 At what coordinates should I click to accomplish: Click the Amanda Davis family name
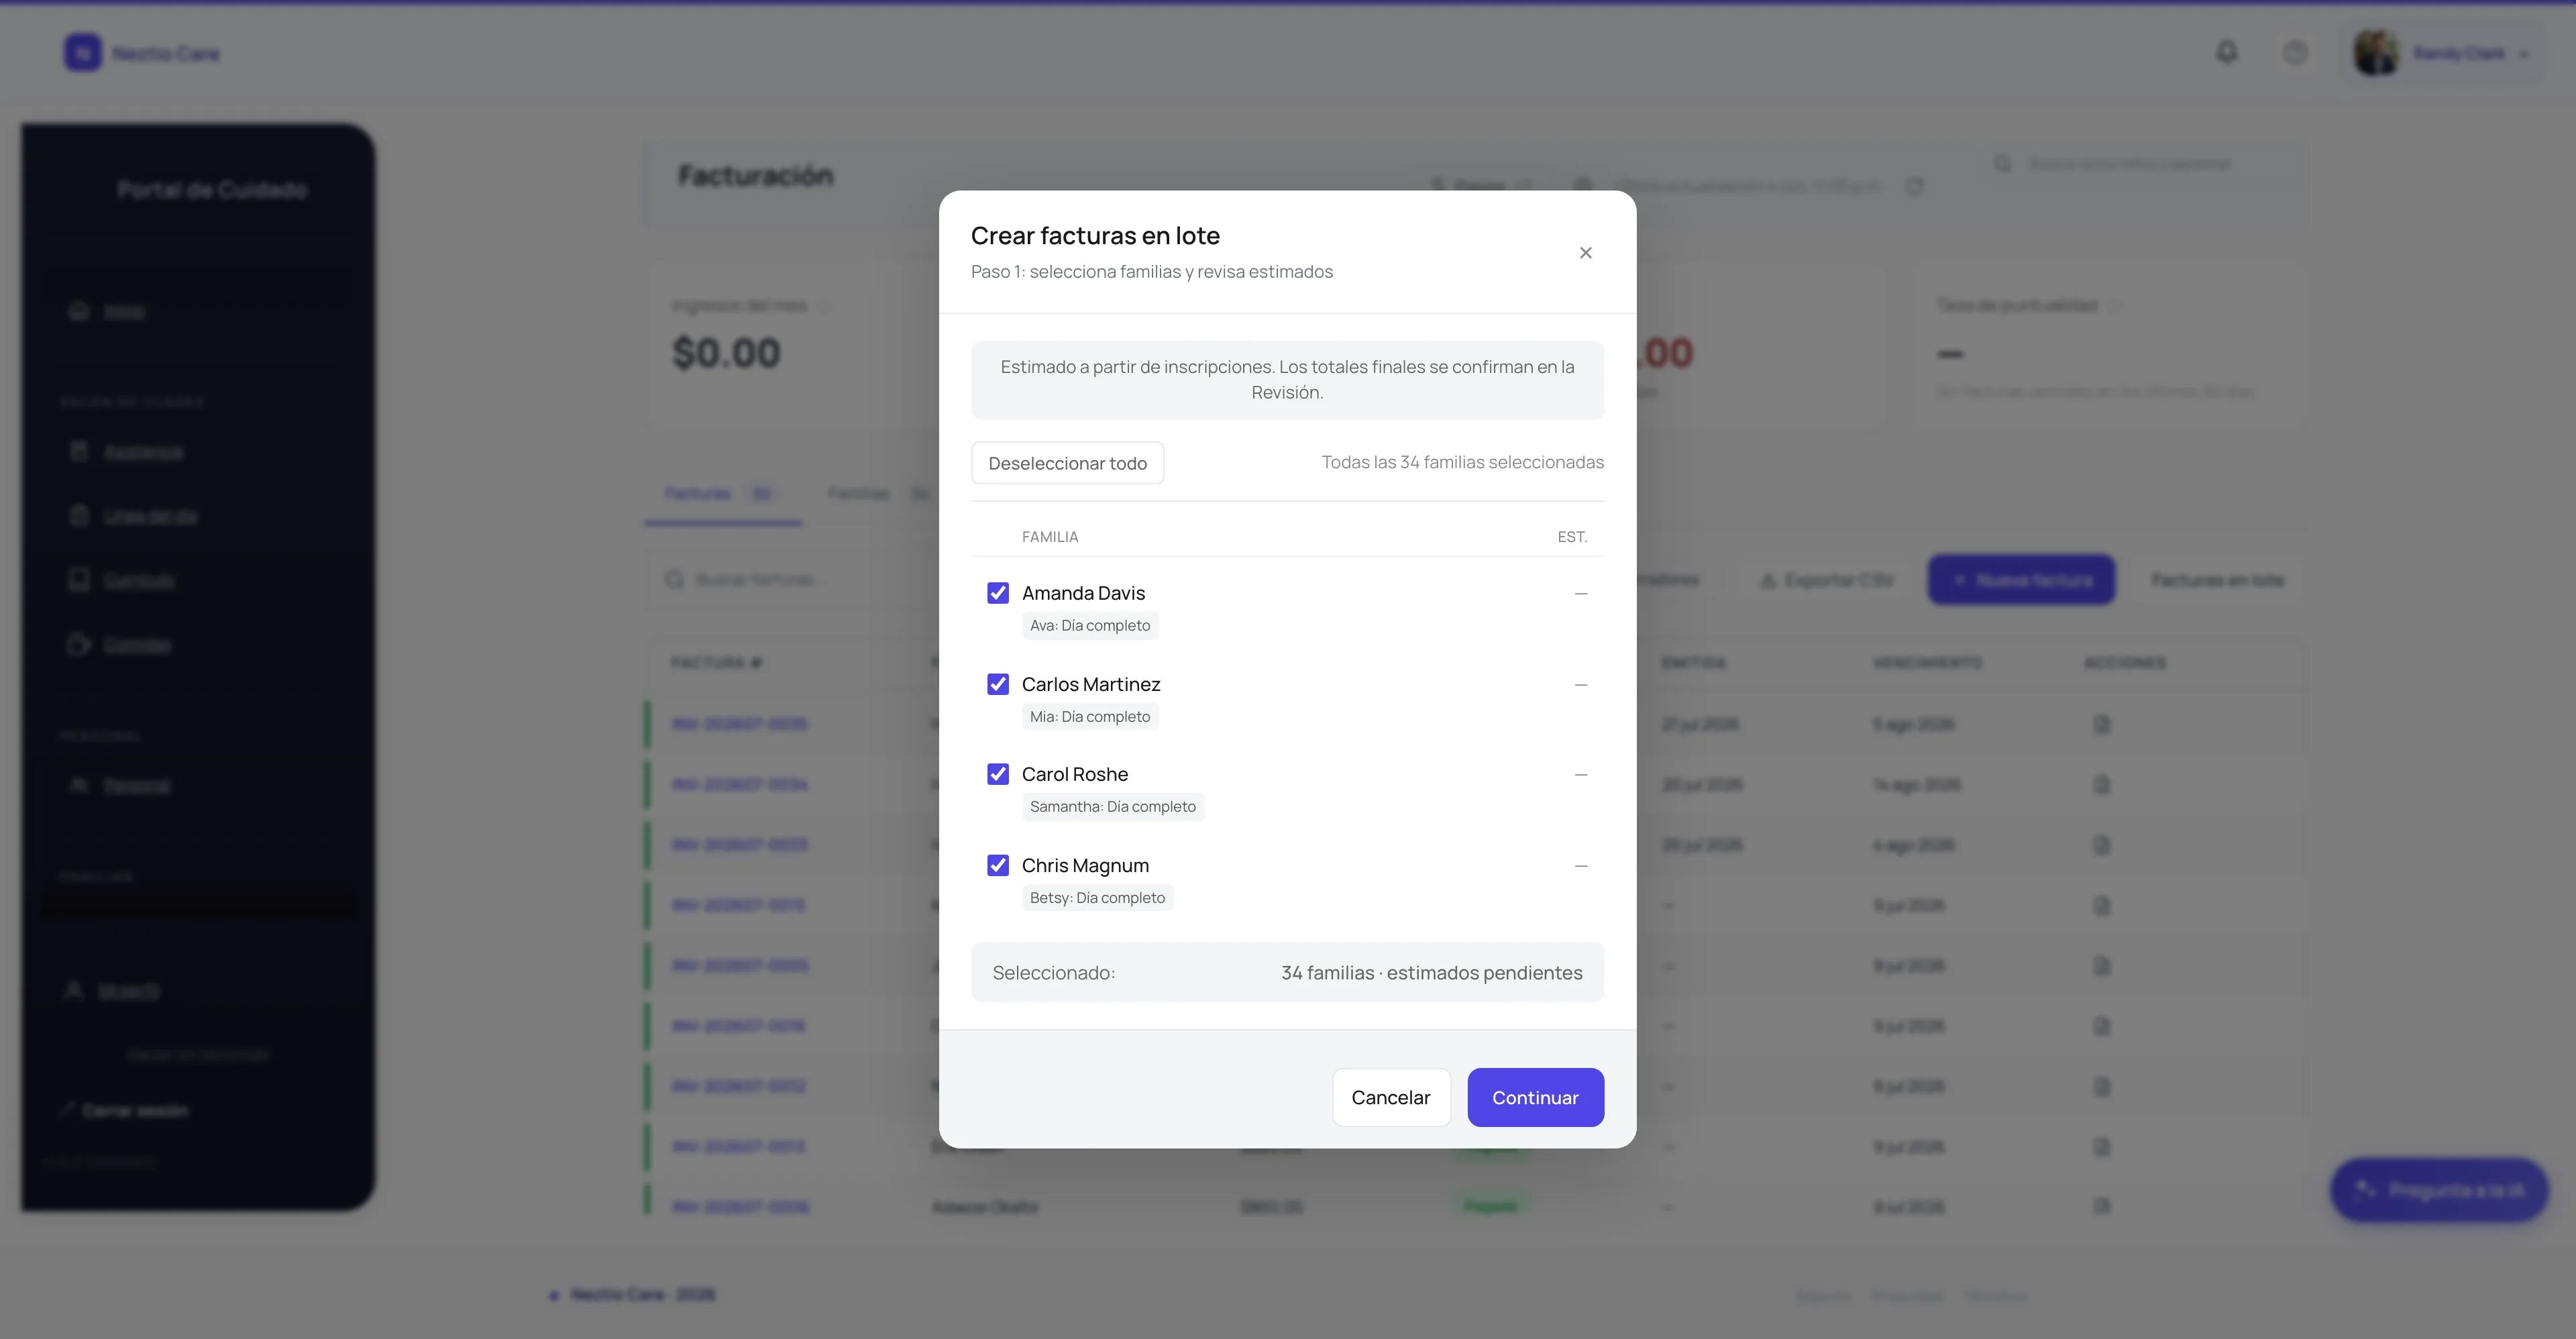(x=1083, y=593)
